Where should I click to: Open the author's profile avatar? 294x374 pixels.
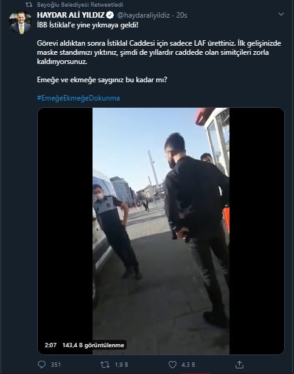[x=21, y=23]
